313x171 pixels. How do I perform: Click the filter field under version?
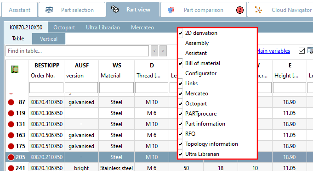pos(81,88)
